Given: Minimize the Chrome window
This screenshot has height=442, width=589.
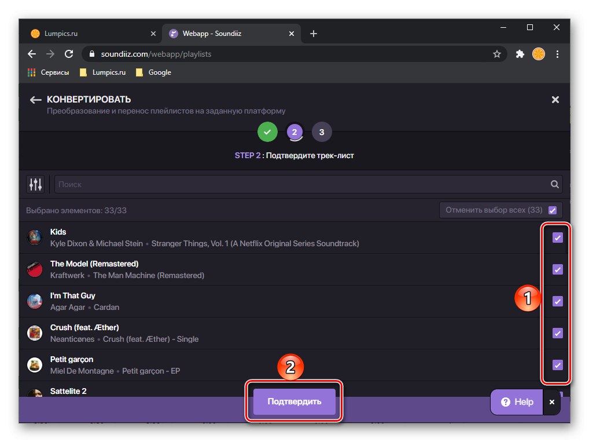Looking at the screenshot, I should pyautogui.click(x=503, y=27).
